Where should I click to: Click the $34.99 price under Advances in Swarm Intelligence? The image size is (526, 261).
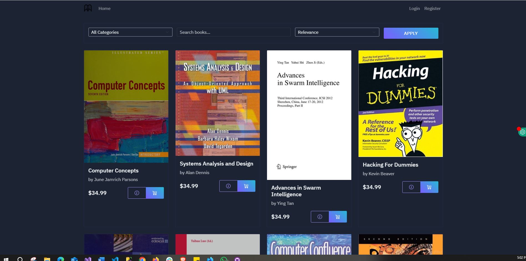coord(280,217)
